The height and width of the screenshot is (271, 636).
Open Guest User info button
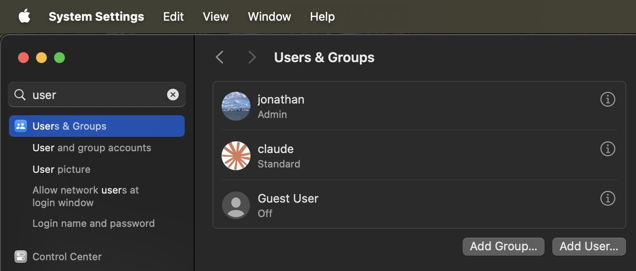click(608, 198)
